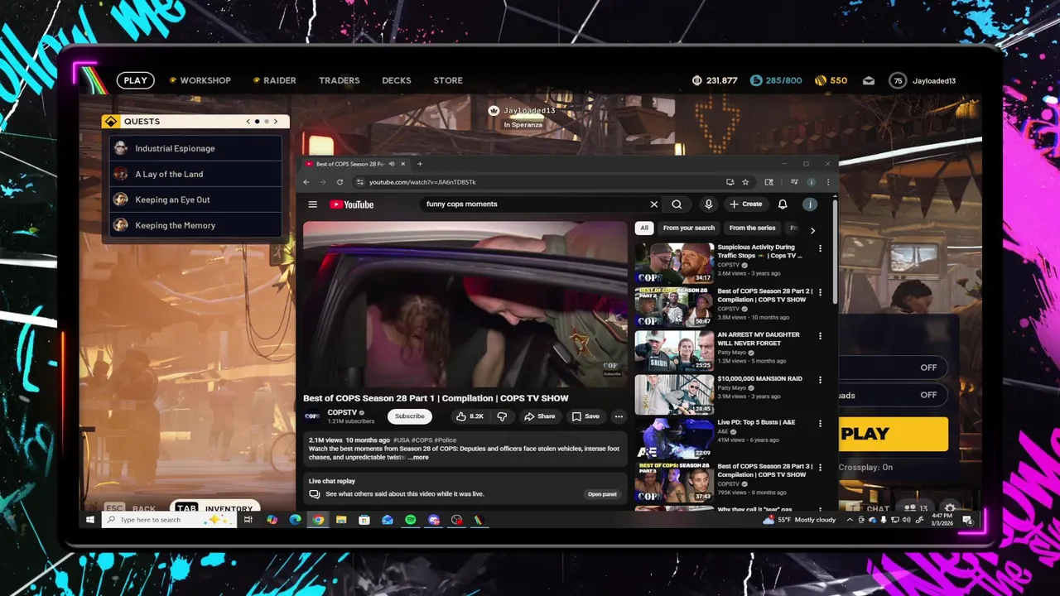Dislike the COPS video
The width and height of the screenshot is (1060, 596).
click(x=502, y=416)
